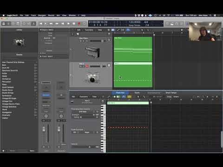Open the gear settings menu in the tracks area
The width and height of the screenshot is (223, 167).
click(x=182, y=30)
